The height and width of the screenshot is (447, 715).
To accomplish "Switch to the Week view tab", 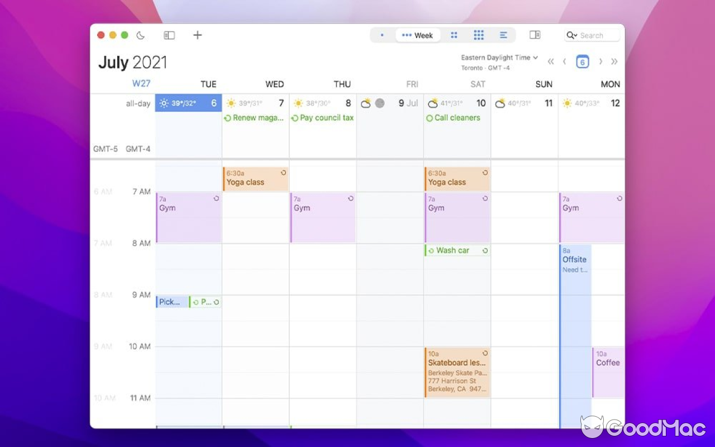I will [418, 35].
